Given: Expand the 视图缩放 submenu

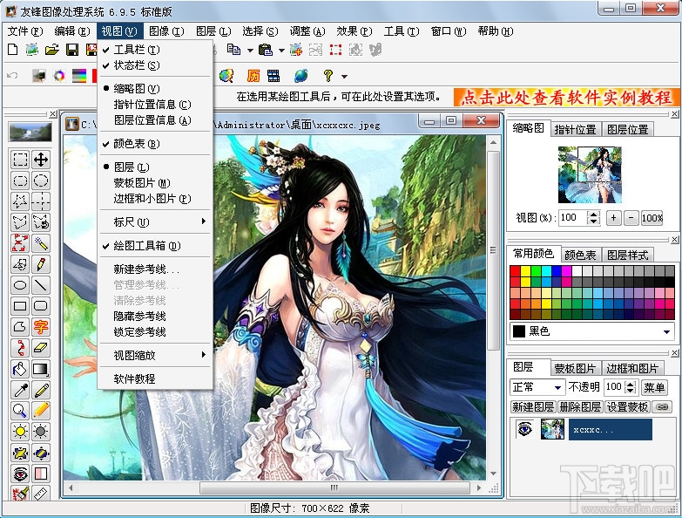Looking at the screenshot, I should [x=155, y=355].
